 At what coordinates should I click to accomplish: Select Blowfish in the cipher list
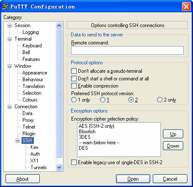(x=87, y=132)
